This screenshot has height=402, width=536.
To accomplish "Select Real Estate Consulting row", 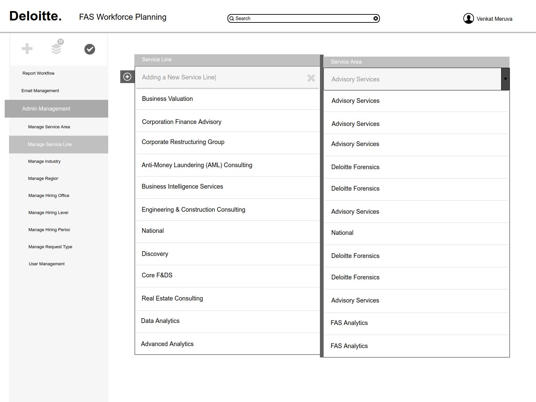I will point(228,298).
